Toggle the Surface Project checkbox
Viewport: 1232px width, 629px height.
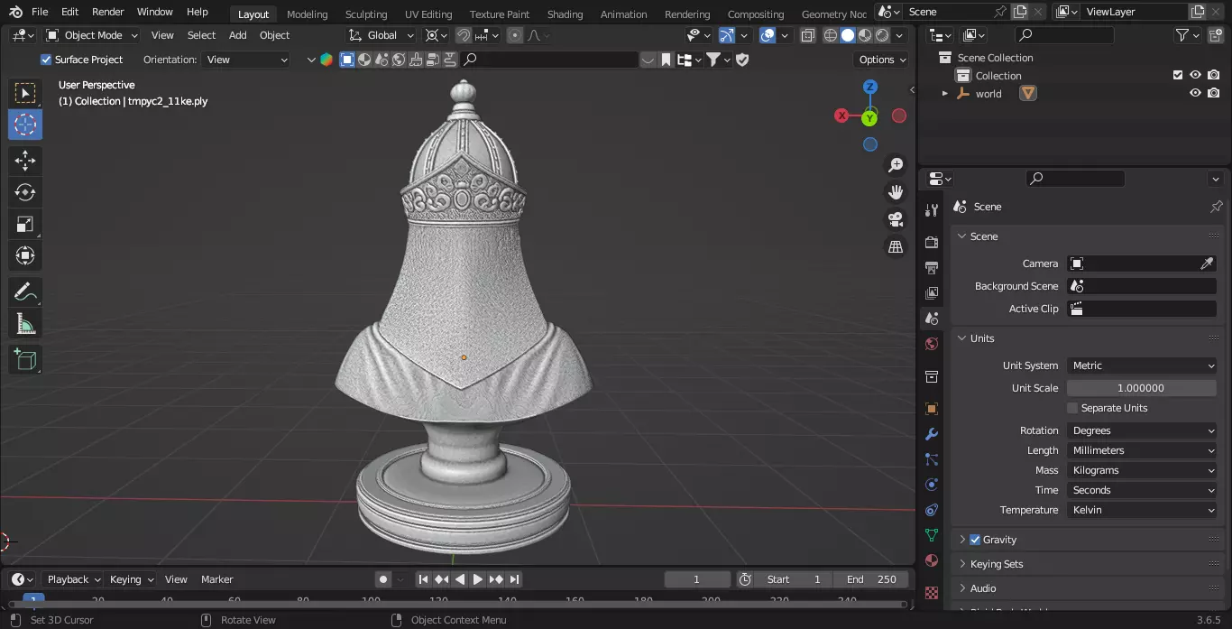pyautogui.click(x=46, y=60)
